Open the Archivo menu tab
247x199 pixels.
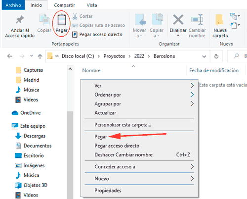click(x=13, y=5)
